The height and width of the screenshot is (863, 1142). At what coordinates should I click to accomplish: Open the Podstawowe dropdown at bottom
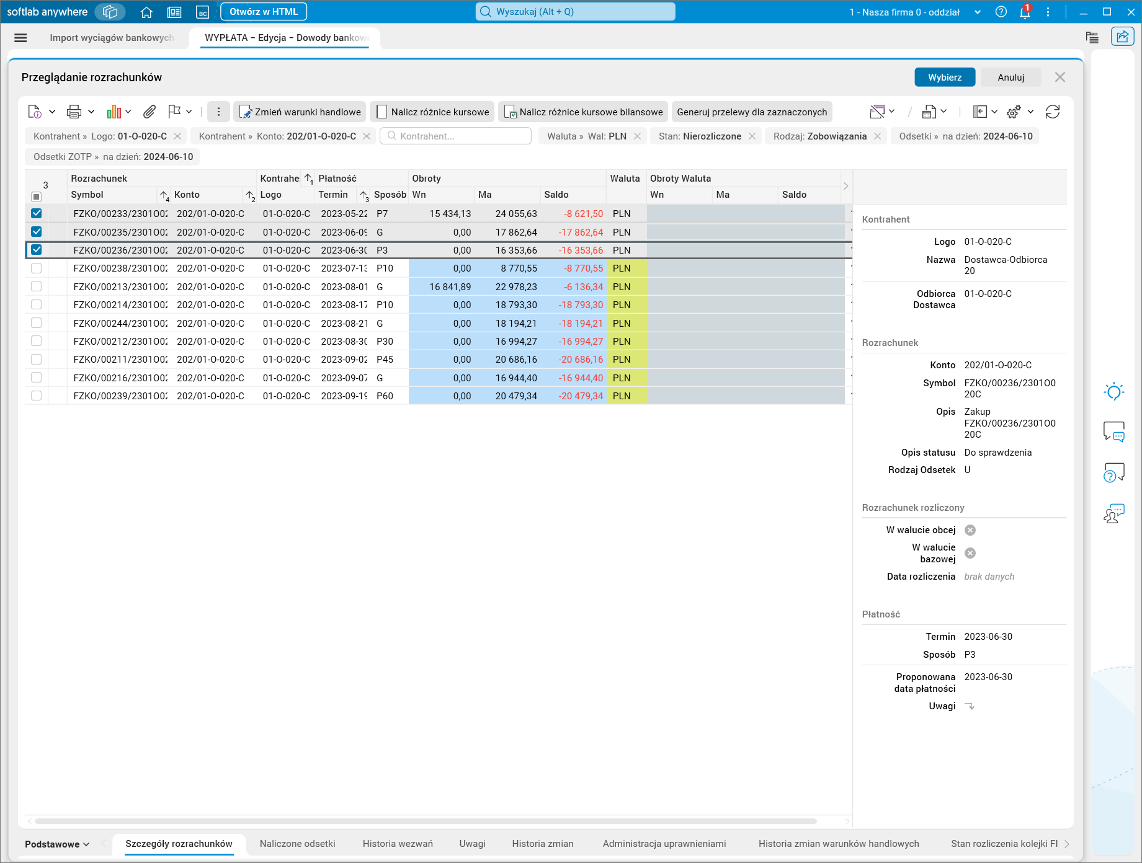[57, 844]
